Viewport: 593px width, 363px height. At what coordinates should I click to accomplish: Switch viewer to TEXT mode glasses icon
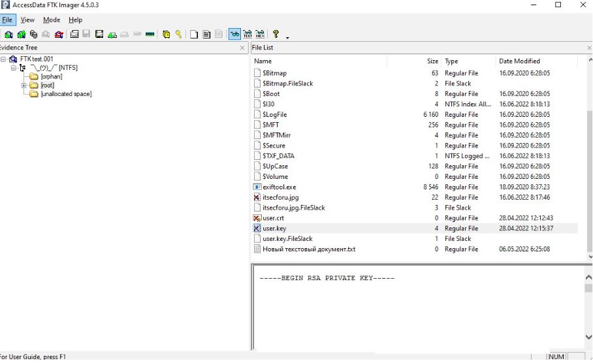click(x=248, y=35)
